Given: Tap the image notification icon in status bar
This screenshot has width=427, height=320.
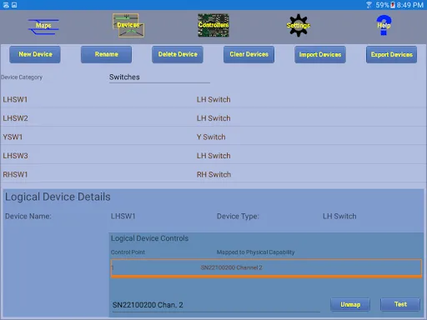Looking at the screenshot, I should [x=14, y=5].
